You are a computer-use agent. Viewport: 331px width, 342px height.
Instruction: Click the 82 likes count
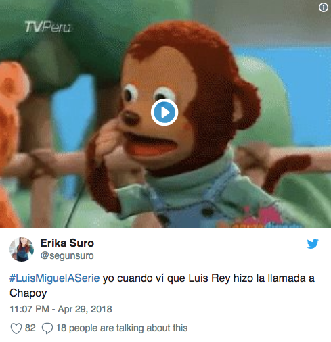(x=30, y=328)
